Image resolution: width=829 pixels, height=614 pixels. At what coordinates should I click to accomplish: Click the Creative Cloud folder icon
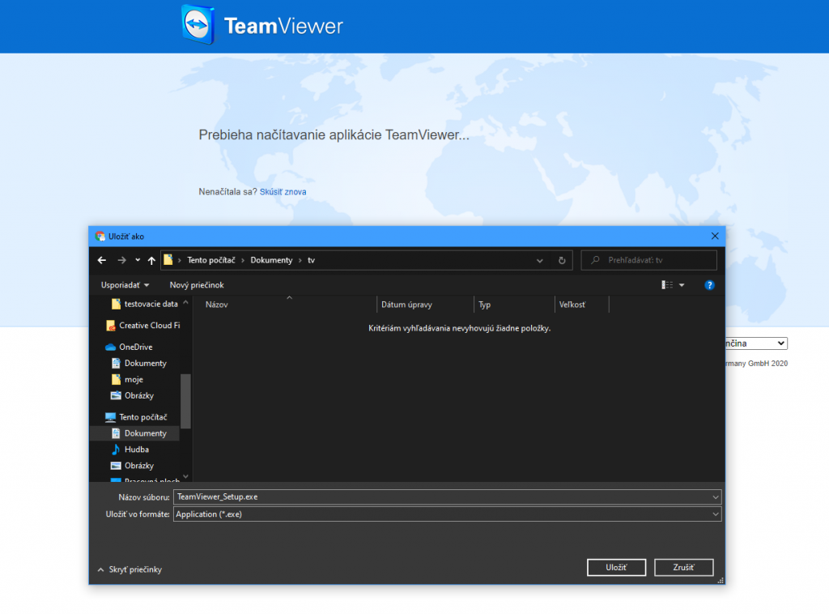110,326
